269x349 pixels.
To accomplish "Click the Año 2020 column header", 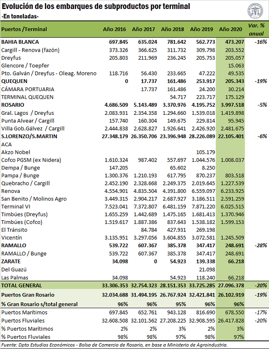I will click(230, 29).
